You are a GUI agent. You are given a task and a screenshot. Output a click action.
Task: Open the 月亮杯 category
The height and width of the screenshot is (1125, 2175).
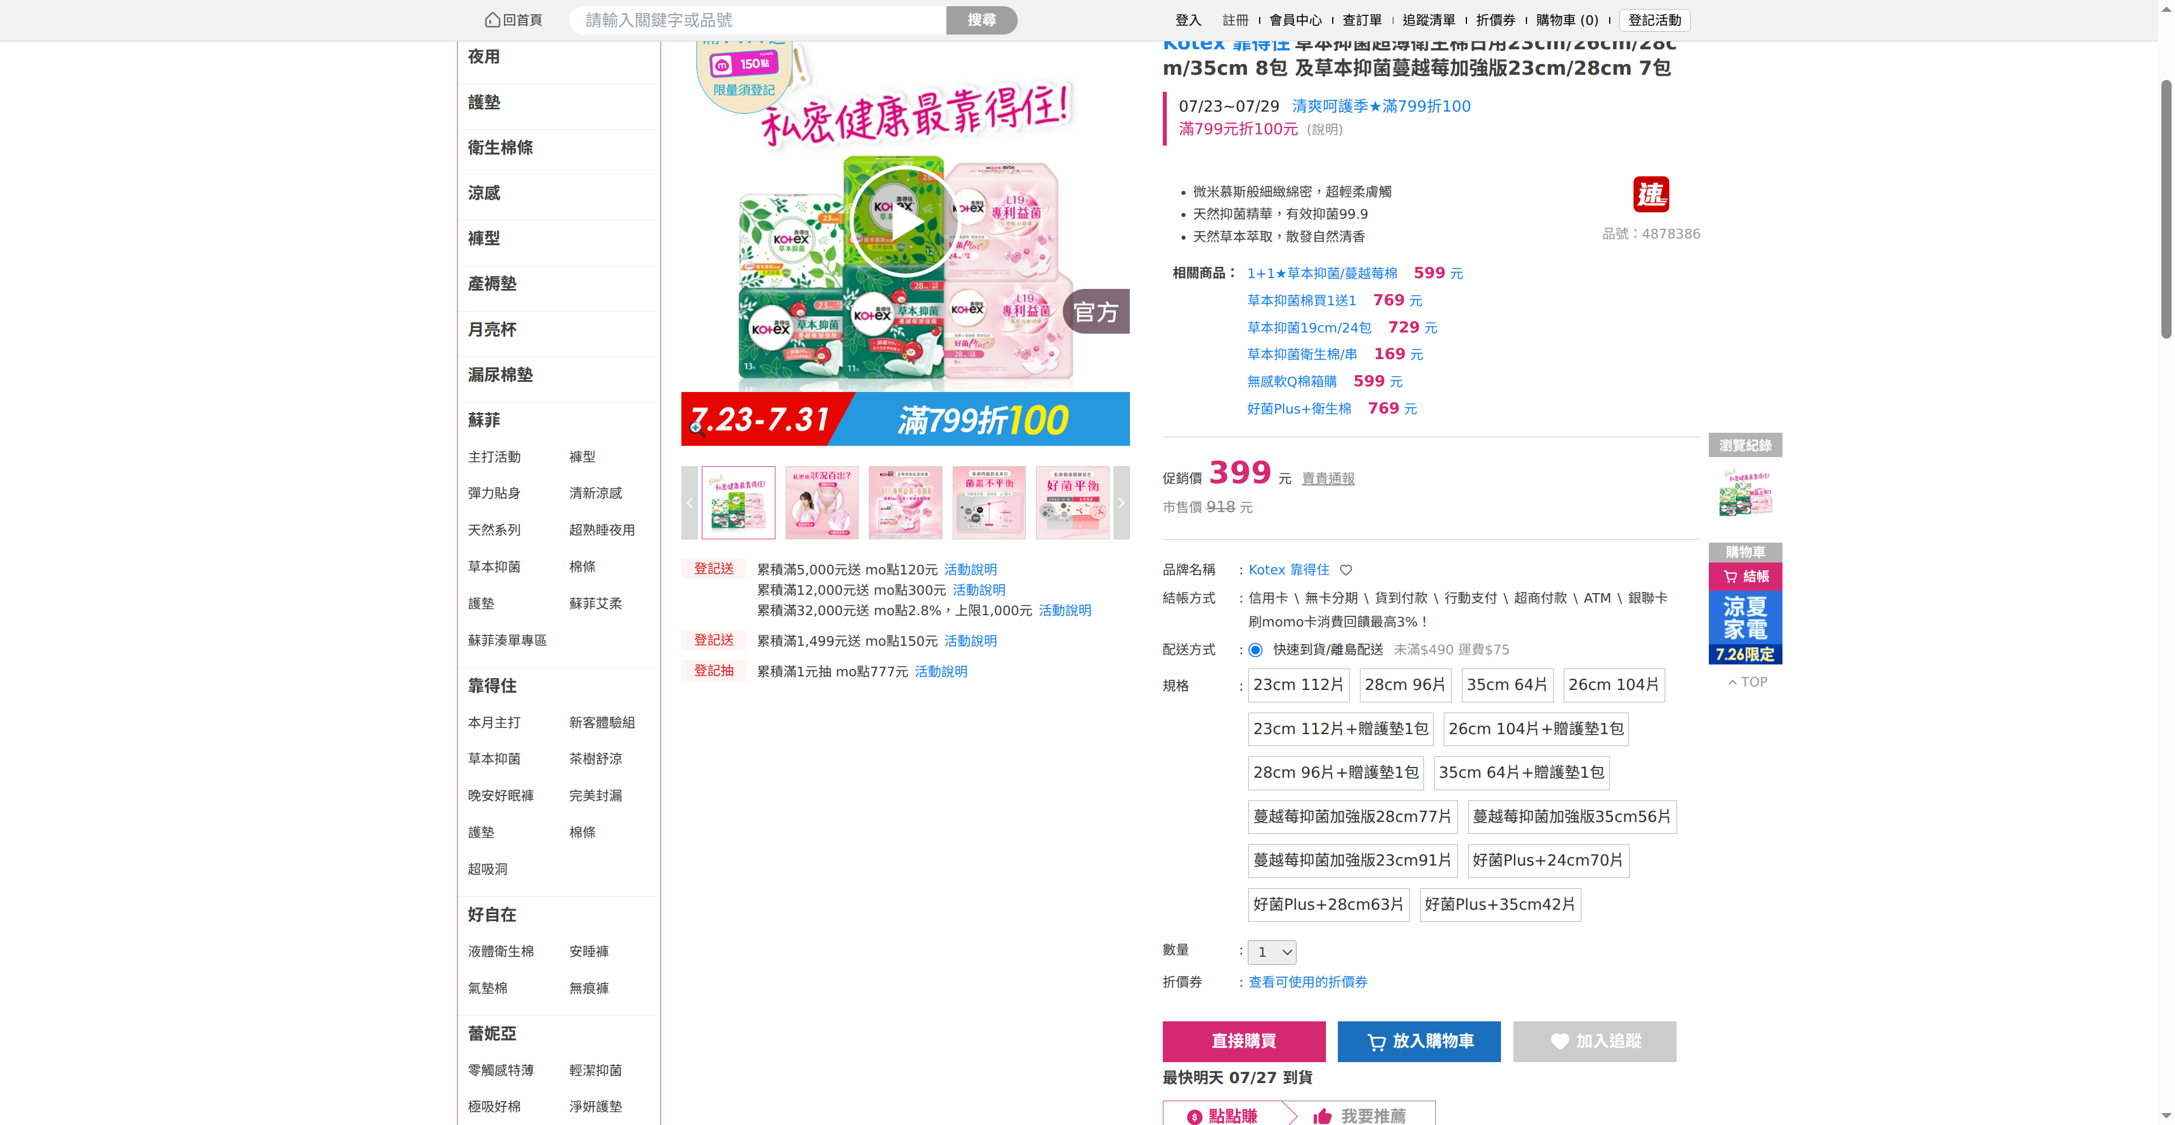click(492, 329)
